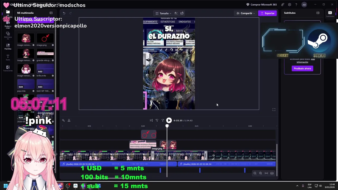The image size is (338, 190).
Task: Open the Biblioteca de contenido sidebar icon
Action: point(8,35)
